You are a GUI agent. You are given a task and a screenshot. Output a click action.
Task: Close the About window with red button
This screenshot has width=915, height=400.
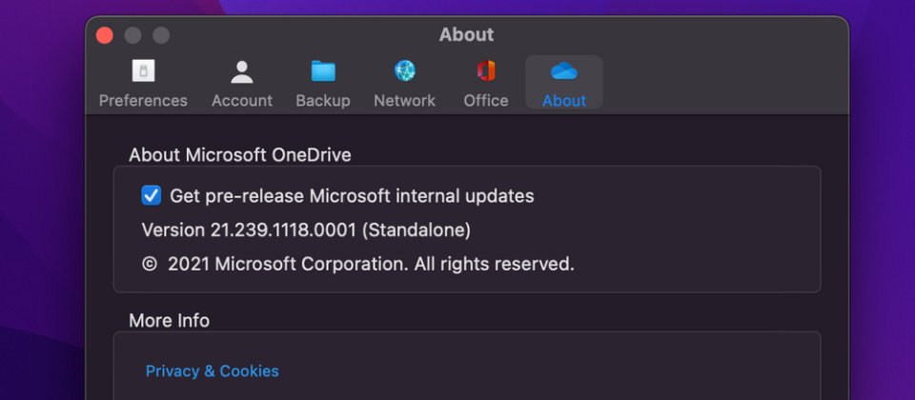click(105, 35)
